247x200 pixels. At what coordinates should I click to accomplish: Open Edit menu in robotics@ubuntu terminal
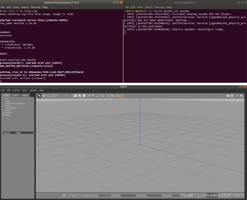click(133, 7)
